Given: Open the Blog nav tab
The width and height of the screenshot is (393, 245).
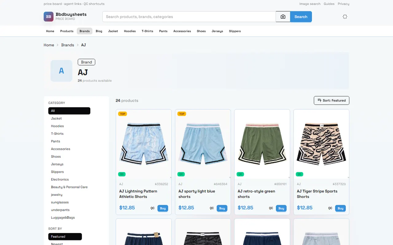Looking at the screenshot, I should point(99,31).
